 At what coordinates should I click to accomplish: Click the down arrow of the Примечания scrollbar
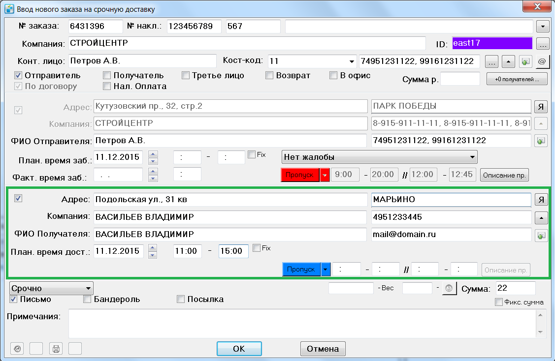coord(541,332)
